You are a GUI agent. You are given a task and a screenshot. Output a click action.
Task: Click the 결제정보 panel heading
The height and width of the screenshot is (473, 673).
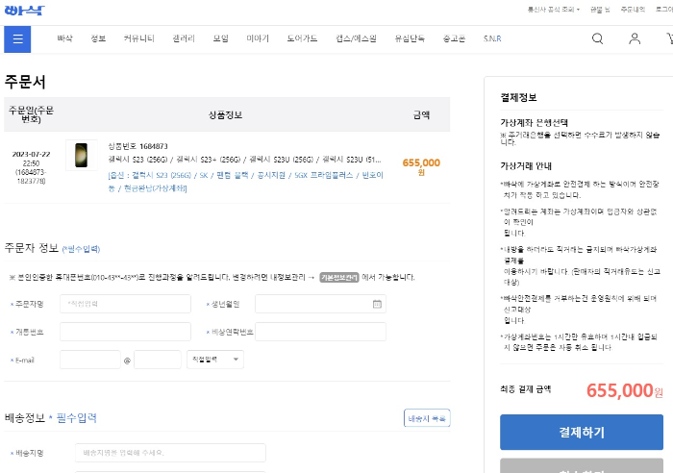pos(518,97)
